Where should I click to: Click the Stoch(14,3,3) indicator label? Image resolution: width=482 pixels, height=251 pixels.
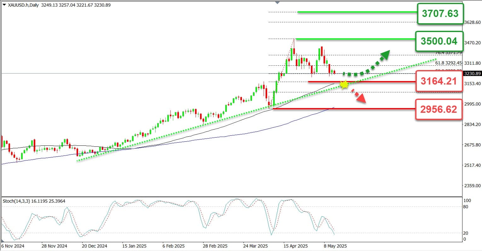click(16, 201)
